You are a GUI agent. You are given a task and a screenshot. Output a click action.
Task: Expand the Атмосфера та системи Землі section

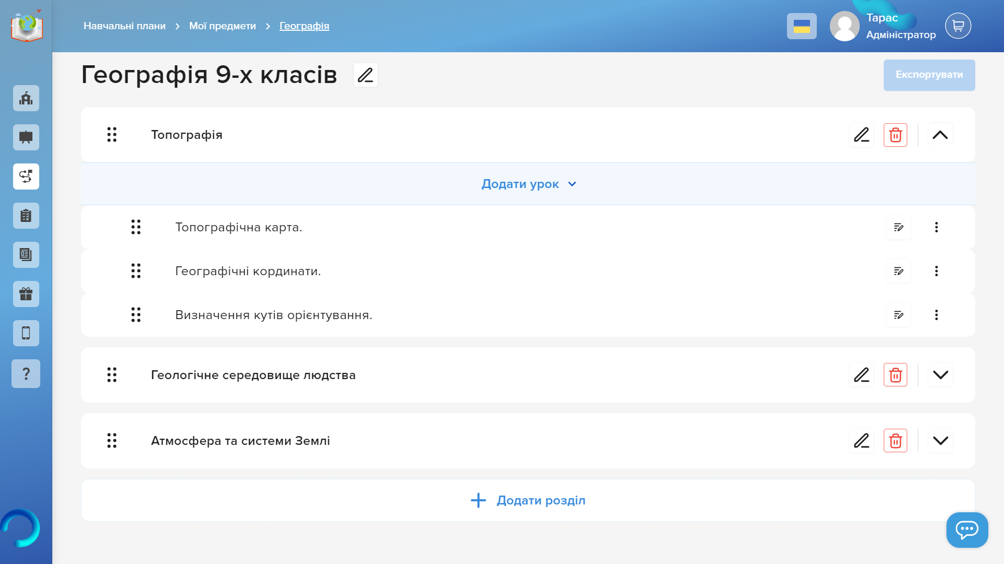point(940,441)
